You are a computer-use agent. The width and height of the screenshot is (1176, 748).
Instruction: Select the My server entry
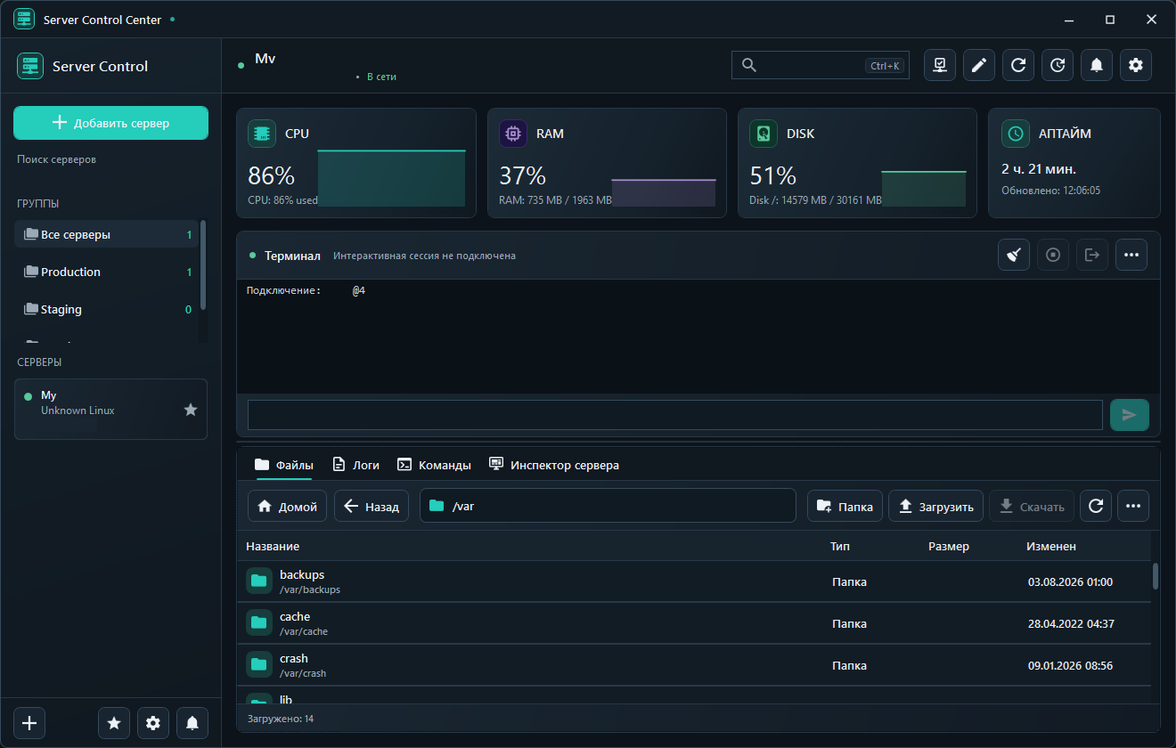[x=110, y=410]
